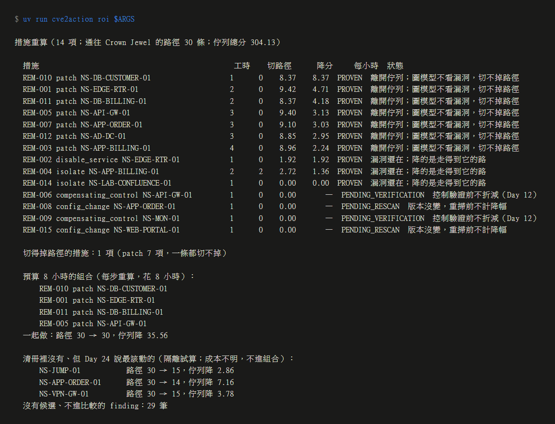
Task: Click the line '一起做：路徑 30 → 30'
Action: [x=96, y=336]
